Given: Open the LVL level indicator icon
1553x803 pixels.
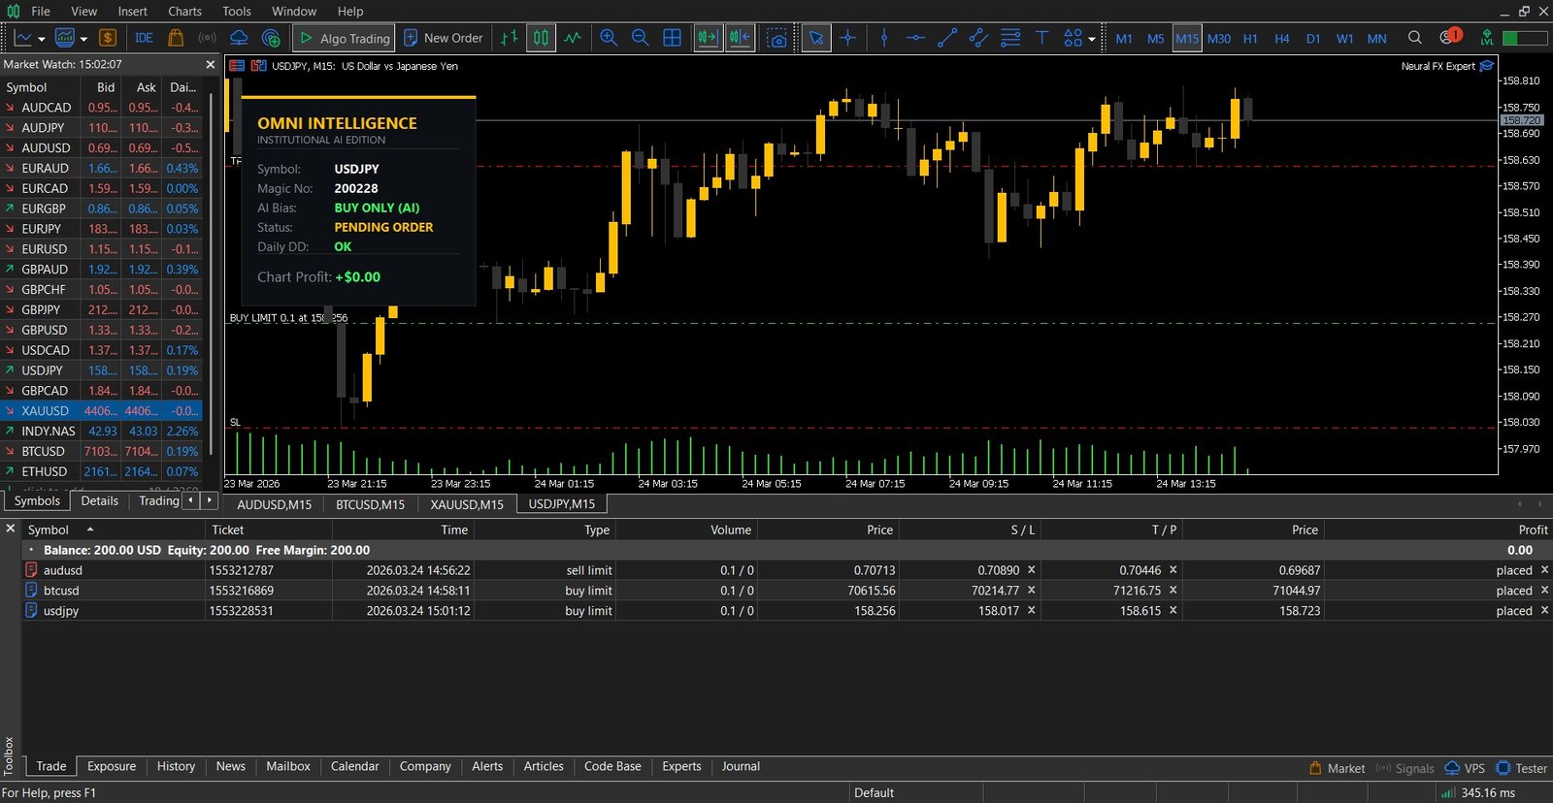Looking at the screenshot, I should click(1486, 38).
